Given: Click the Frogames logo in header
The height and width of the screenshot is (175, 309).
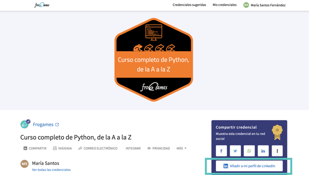Looking at the screenshot, I should [42, 5].
